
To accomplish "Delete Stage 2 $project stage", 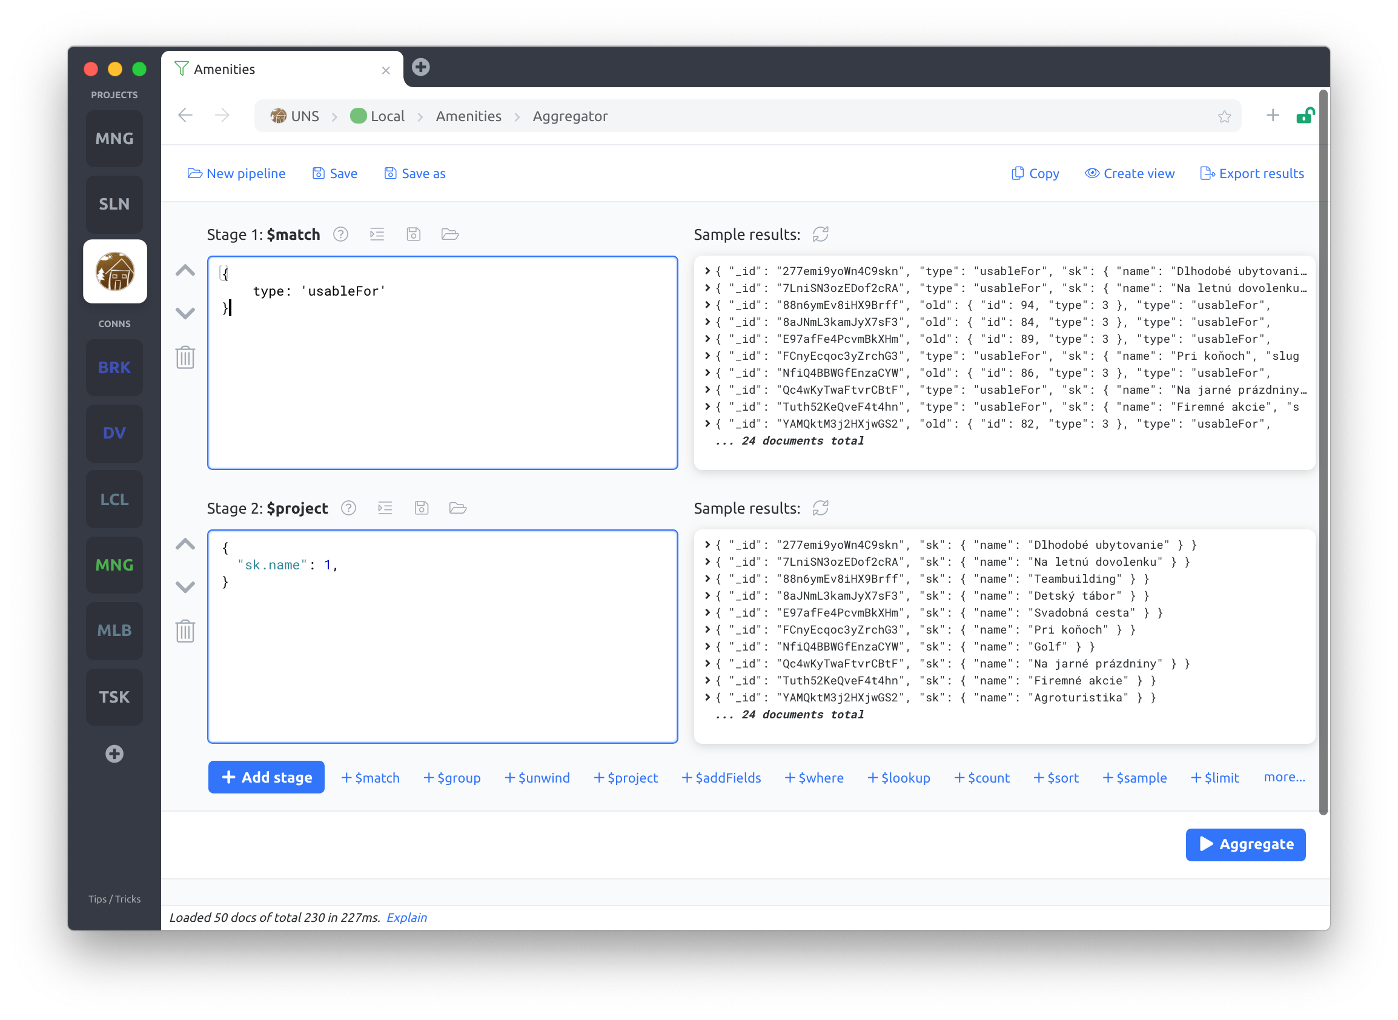I will pyautogui.click(x=185, y=631).
